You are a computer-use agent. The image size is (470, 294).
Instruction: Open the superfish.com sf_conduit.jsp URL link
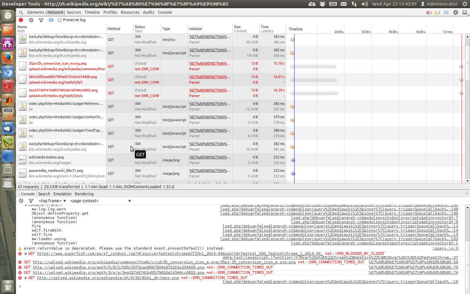tap(180, 254)
